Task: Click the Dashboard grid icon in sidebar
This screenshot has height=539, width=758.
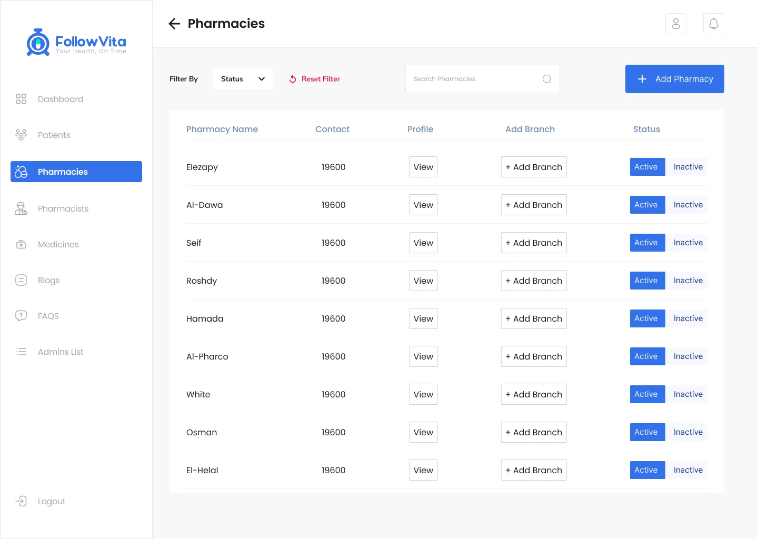Action: pyautogui.click(x=21, y=99)
